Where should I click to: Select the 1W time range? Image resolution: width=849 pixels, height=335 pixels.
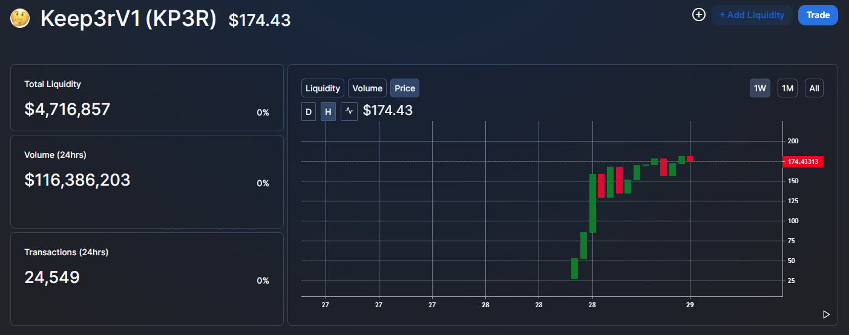(x=760, y=88)
